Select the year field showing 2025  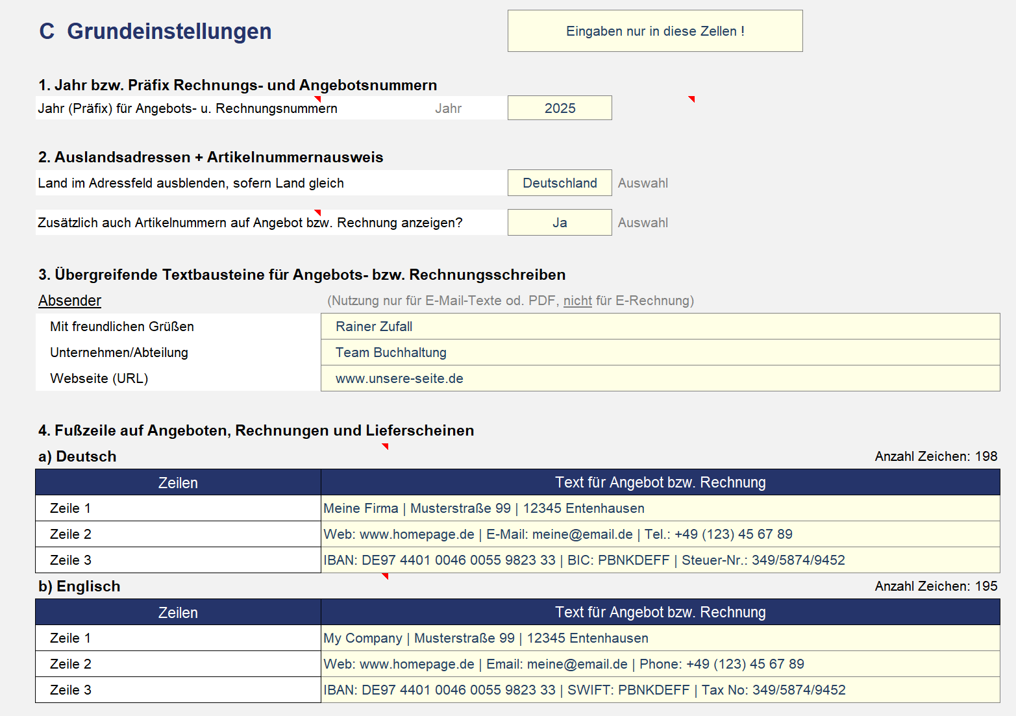(560, 108)
